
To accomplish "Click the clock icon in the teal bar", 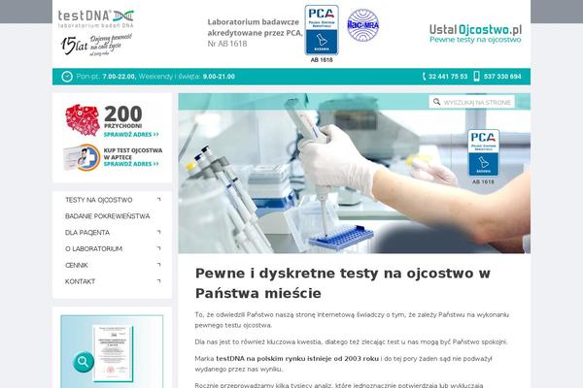I will click(x=67, y=77).
